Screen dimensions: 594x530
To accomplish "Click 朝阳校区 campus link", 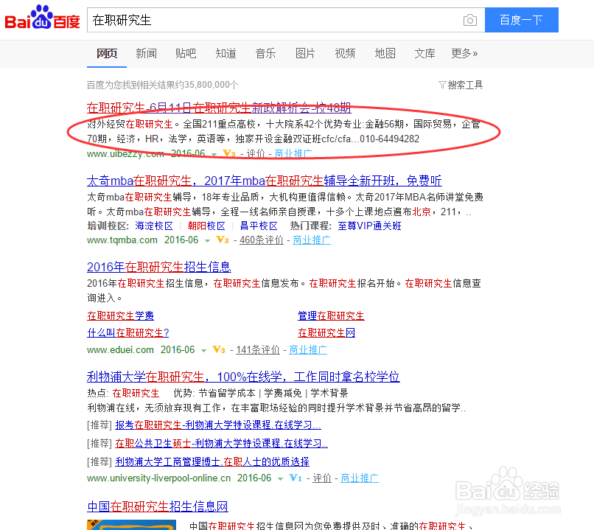I will click(x=206, y=226).
